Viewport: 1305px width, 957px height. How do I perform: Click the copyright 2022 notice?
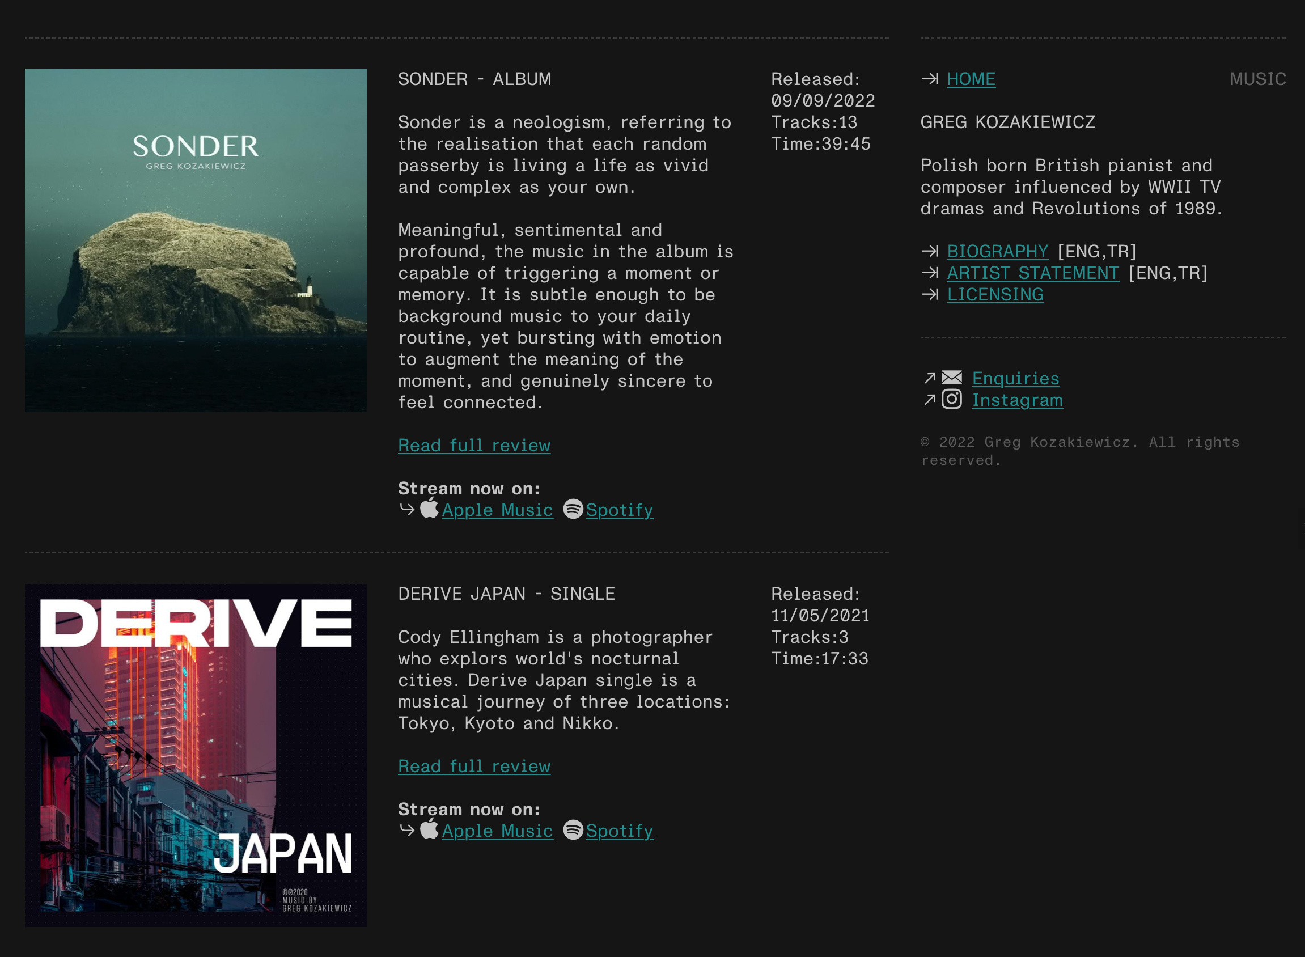pyautogui.click(x=1080, y=451)
